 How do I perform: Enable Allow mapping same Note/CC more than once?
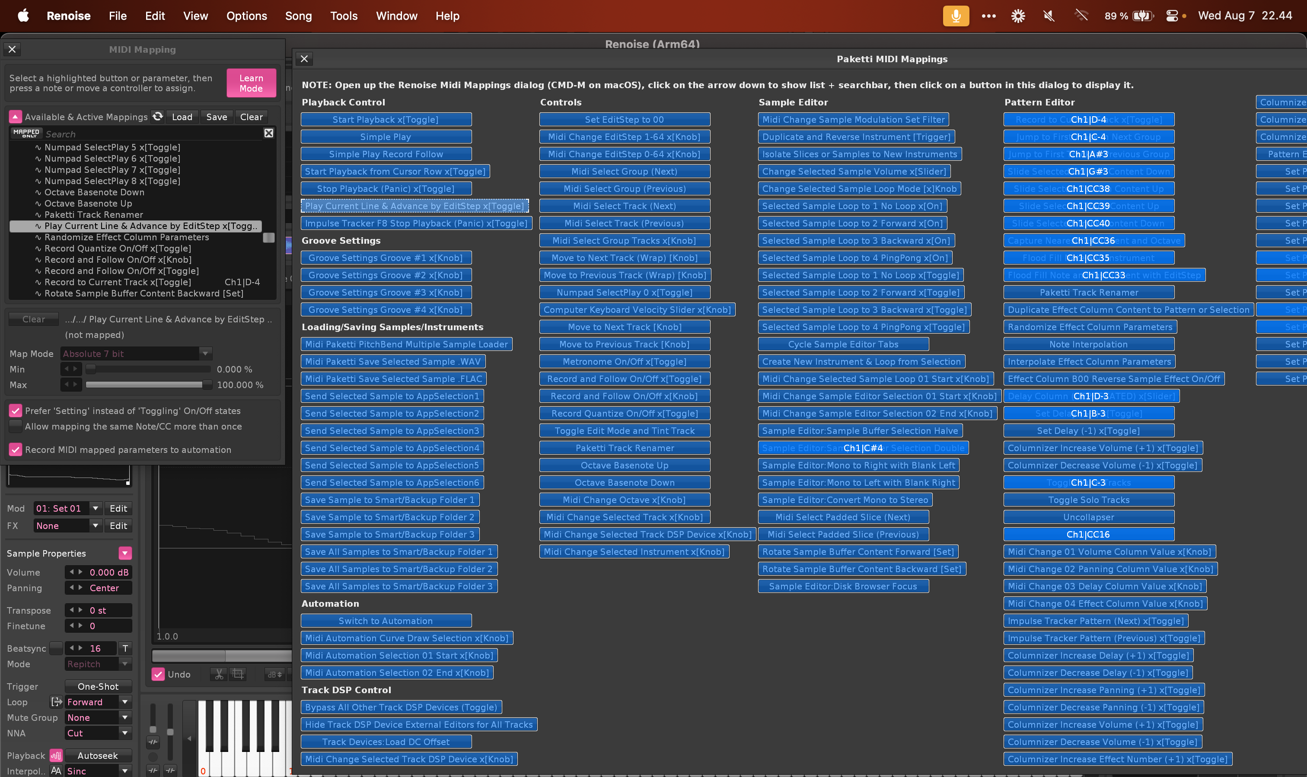click(x=16, y=426)
